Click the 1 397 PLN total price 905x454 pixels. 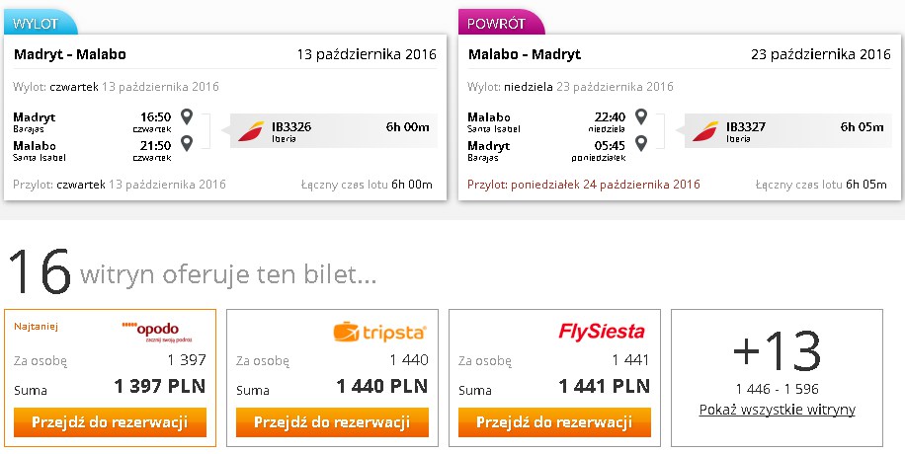click(x=160, y=386)
